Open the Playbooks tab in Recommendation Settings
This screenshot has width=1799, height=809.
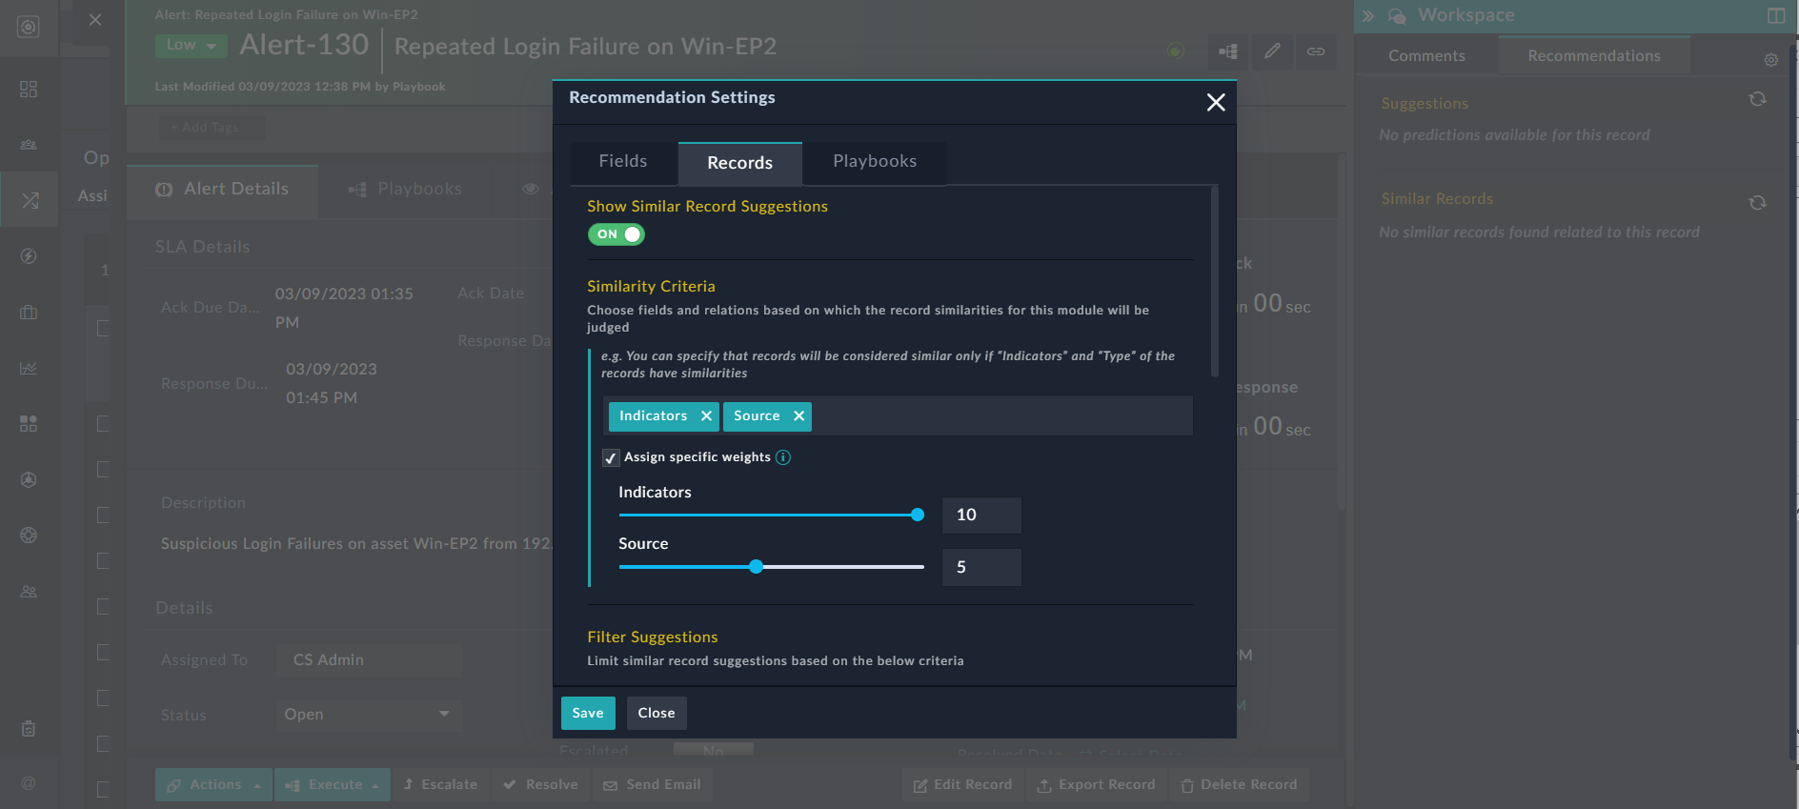point(875,162)
